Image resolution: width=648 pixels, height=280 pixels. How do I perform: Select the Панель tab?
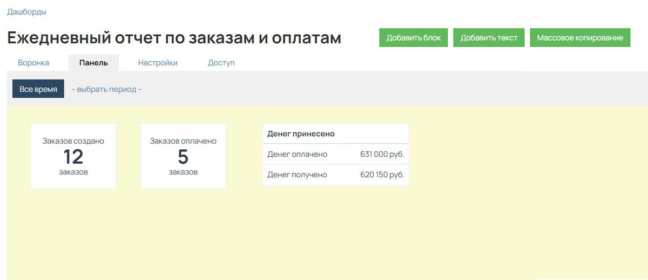click(x=93, y=63)
